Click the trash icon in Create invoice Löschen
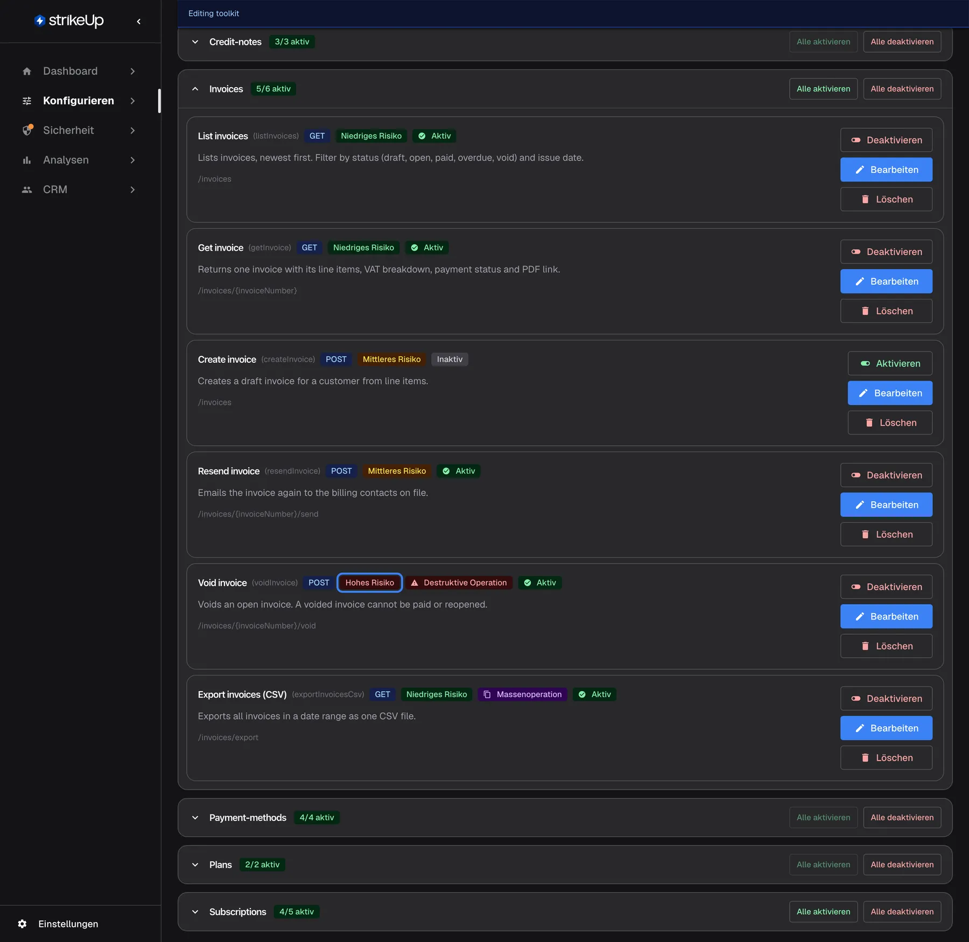This screenshot has height=942, width=969. pos(869,423)
